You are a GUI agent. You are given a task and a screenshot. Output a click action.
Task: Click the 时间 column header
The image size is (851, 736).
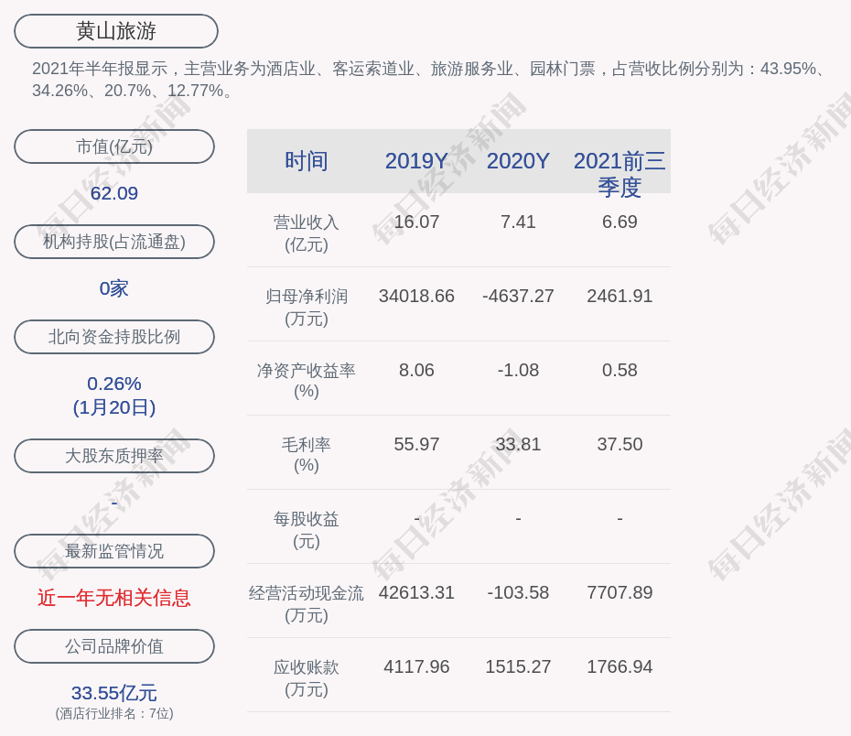(x=307, y=161)
